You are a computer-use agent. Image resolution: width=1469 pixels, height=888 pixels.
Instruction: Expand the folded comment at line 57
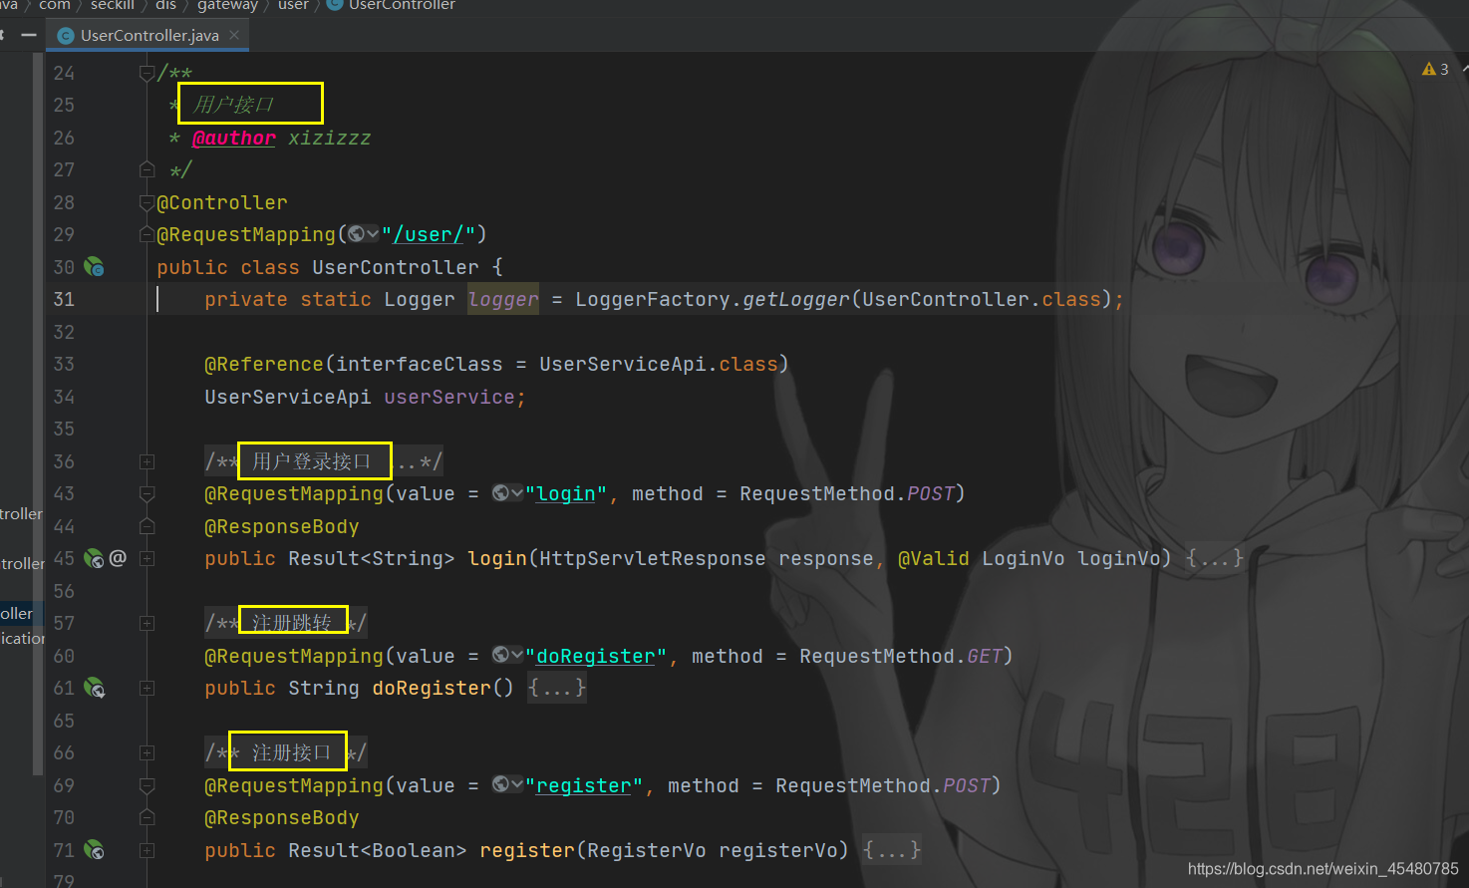click(x=147, y=623)
